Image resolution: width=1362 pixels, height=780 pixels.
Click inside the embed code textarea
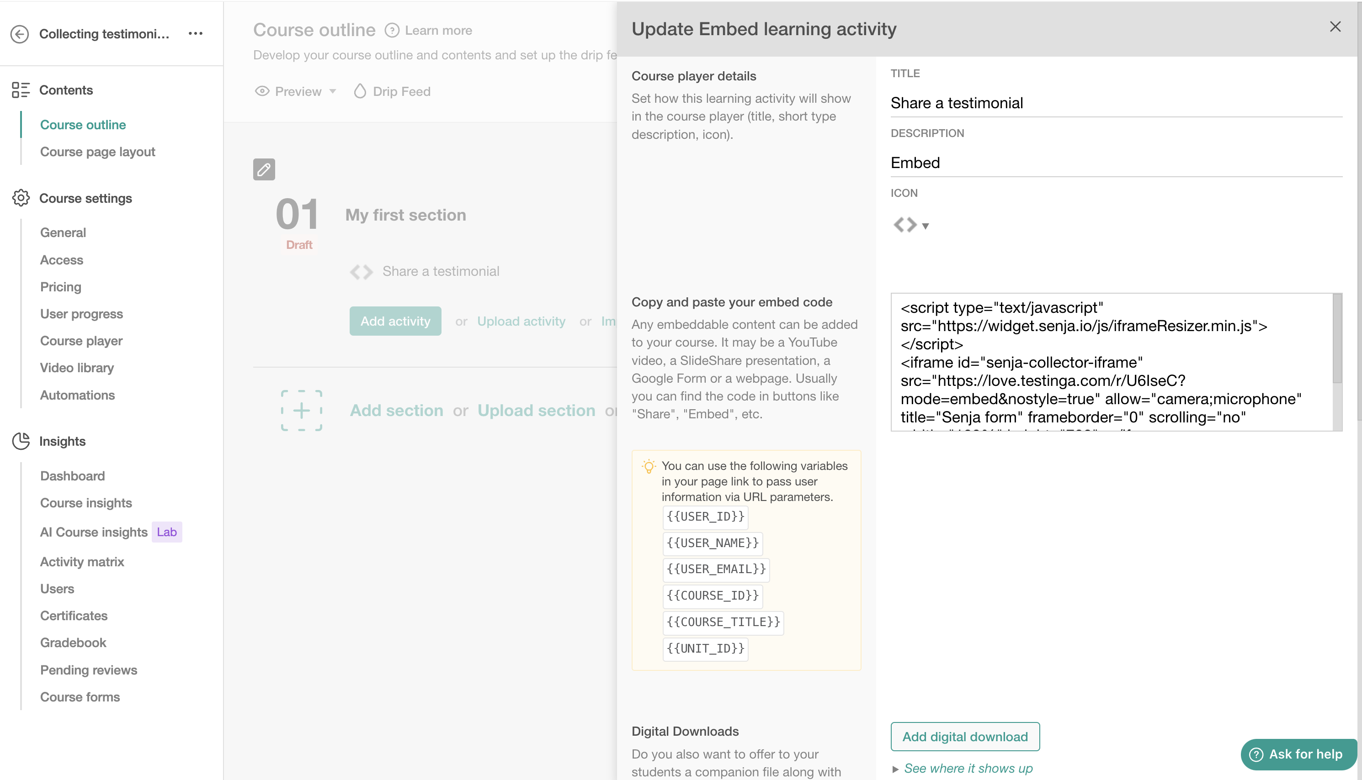click(x=1112, y=362)
